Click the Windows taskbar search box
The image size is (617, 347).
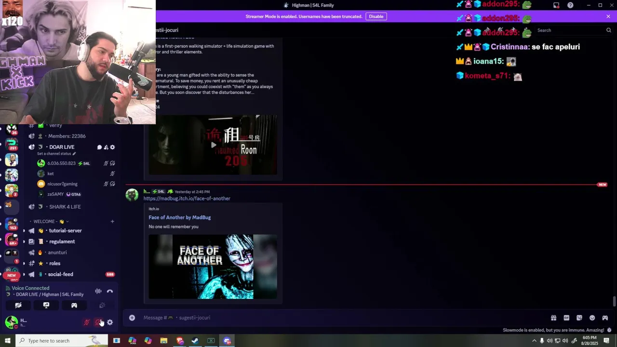[x=62, y=341]
